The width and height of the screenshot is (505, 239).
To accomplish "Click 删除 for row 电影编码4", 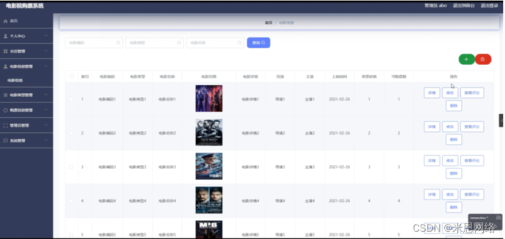I will [454, 207].
